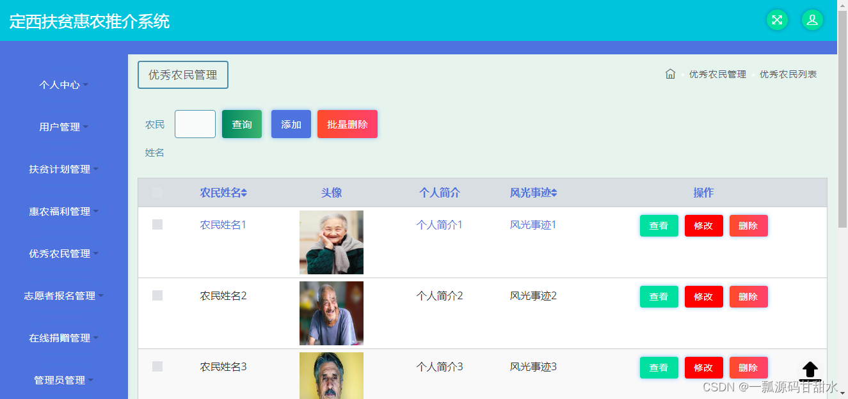The height and width of the screenshot is (399, 848).
Task: Open 个人中心 in the sidebar
Action: coord(61,84)
